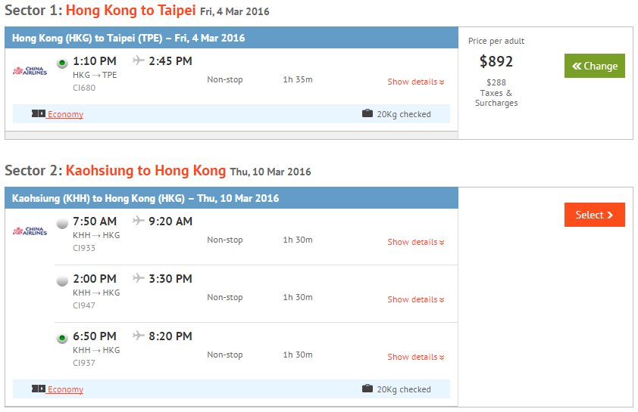The image size is (638, 412).
Task: Click the China Airlines logo in Sector 1
Action: [x=30, y=71]
